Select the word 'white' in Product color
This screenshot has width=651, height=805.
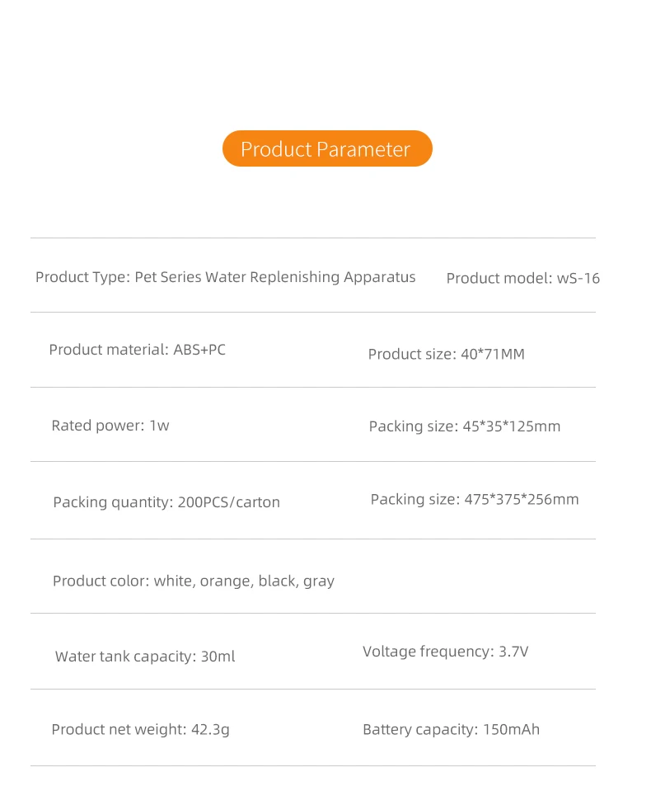point(174,581)
